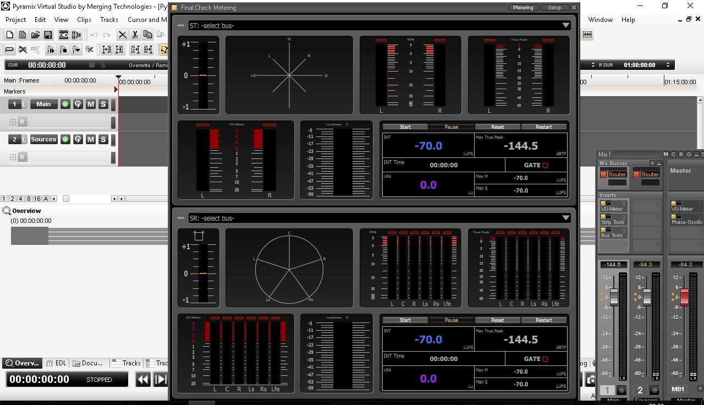
Task: Switch to the EDL tab
Action: point(56,363)
